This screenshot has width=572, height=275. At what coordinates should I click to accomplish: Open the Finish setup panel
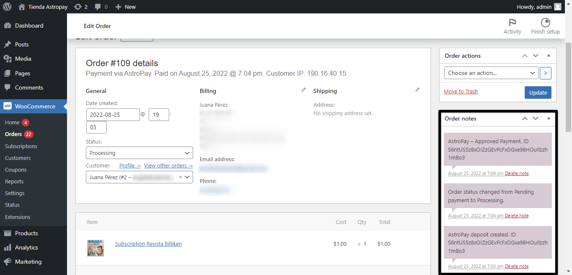tap(545, 26)
